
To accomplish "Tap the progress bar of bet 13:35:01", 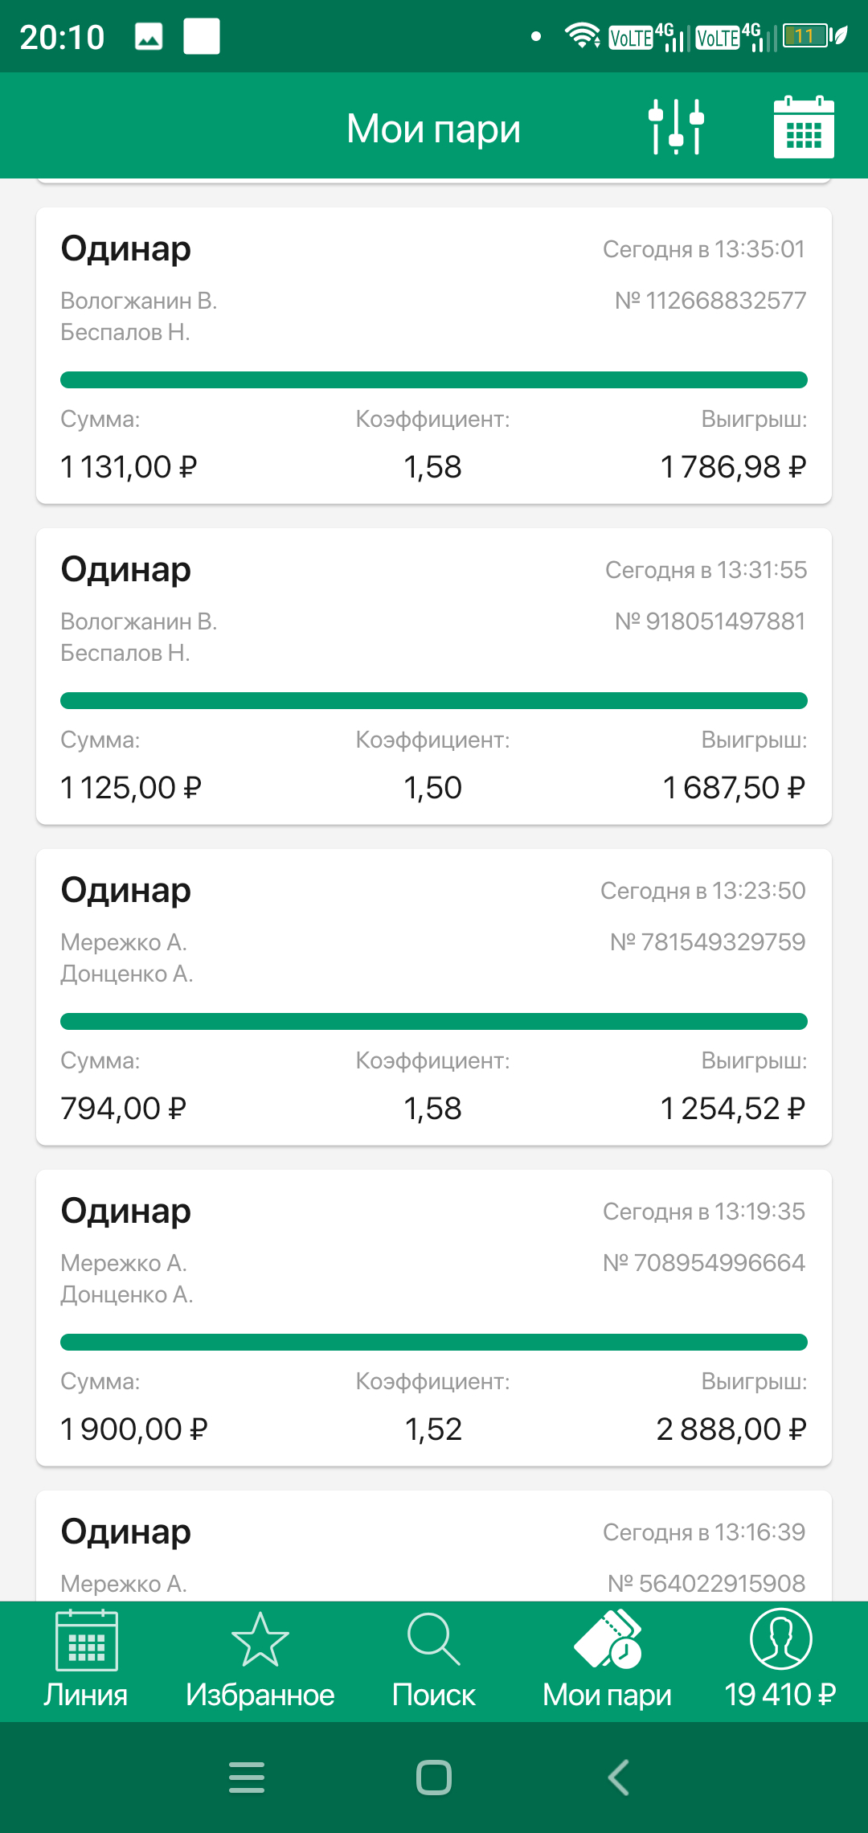I will pos(434,379).
